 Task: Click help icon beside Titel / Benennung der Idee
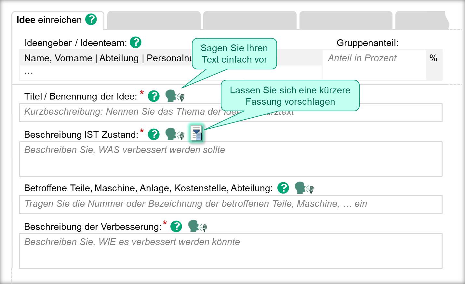tap(154, 96)
